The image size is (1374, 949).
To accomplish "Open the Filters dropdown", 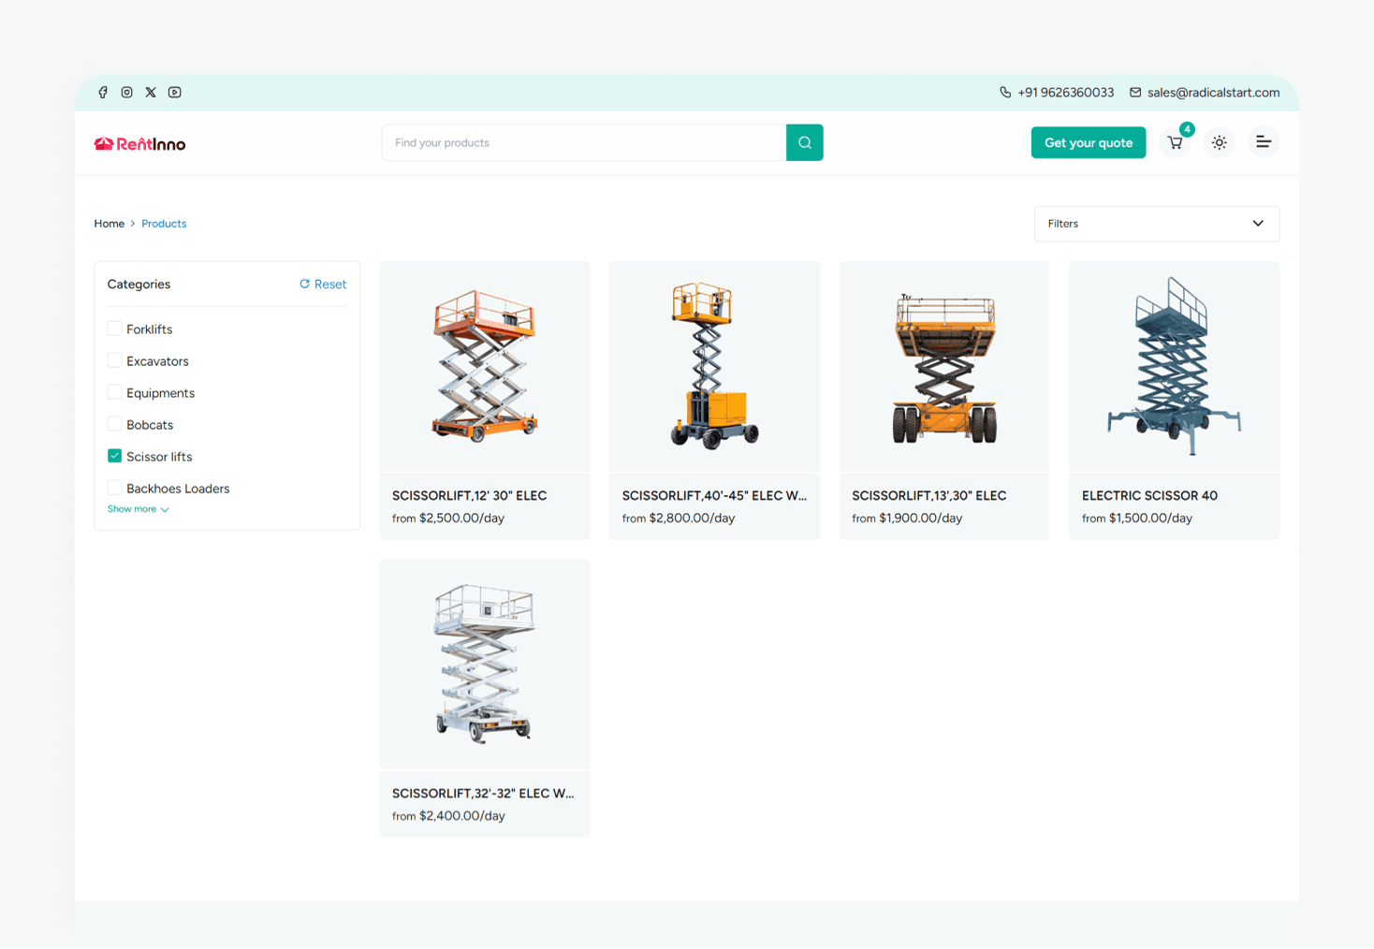I will click(1156, 224).
